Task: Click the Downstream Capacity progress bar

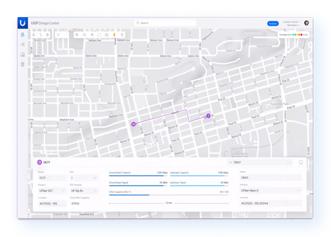Action: coord(138,175)
